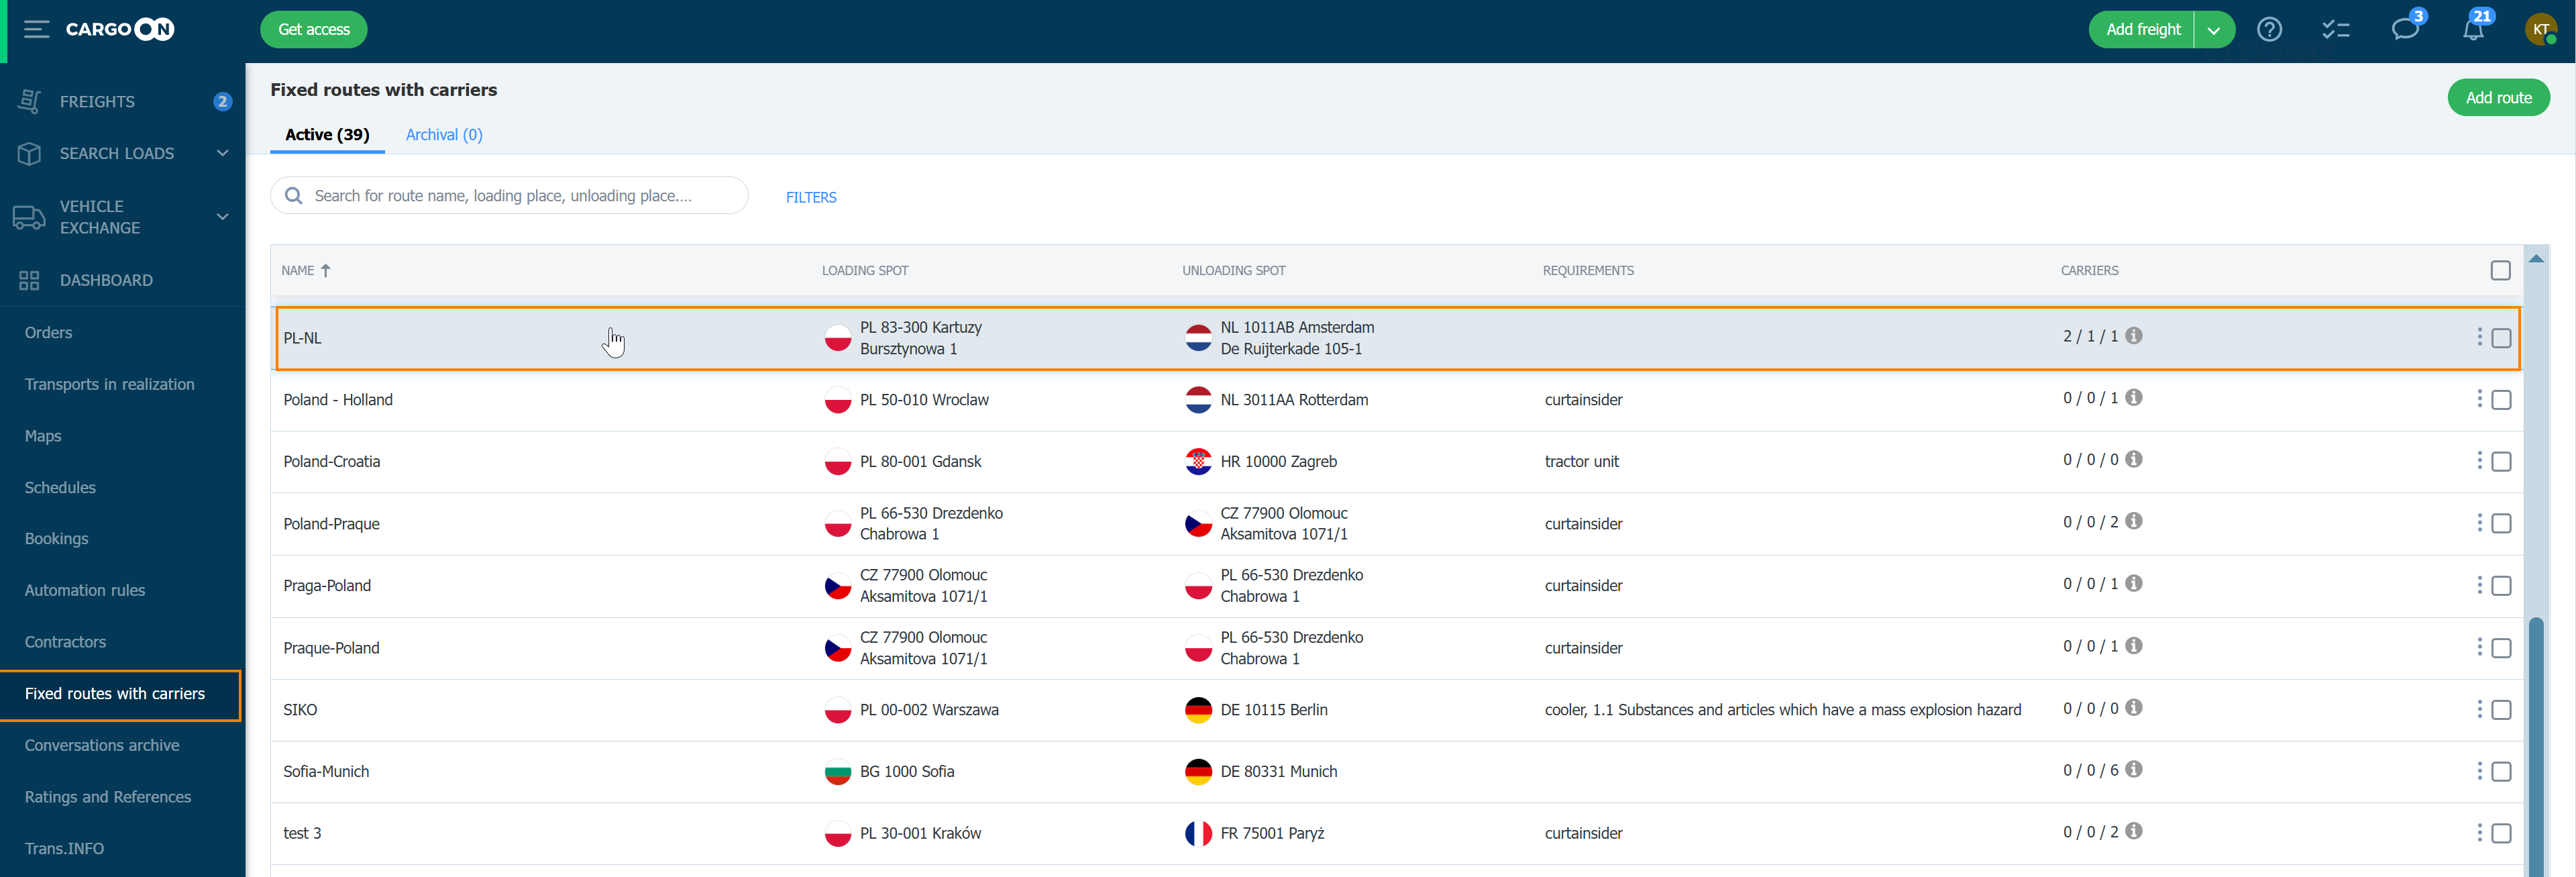This screenshot has width=2576, height=877.
Task: Click the Get access button
Action: (x=314, y=29)
